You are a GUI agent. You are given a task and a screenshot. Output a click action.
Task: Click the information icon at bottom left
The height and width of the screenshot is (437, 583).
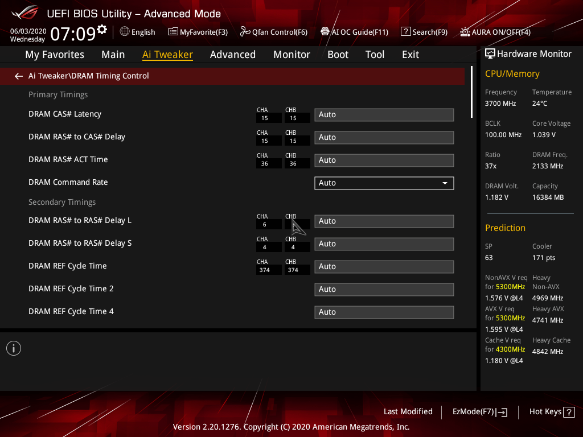pyautogui.click(x=13, y=348)
